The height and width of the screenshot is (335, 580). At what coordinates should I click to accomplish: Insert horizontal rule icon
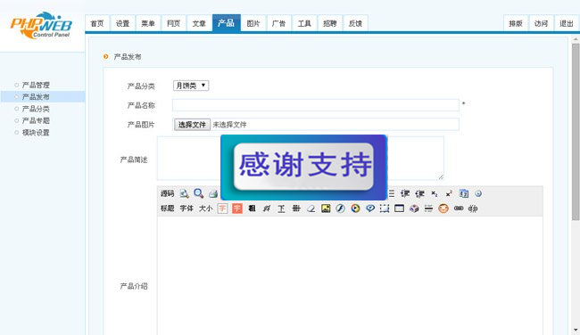[x=428, y=208]
